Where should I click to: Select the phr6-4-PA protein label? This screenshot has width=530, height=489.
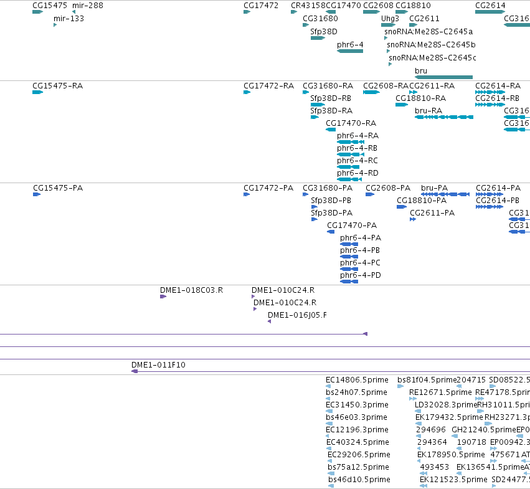(x=361, y=238)
